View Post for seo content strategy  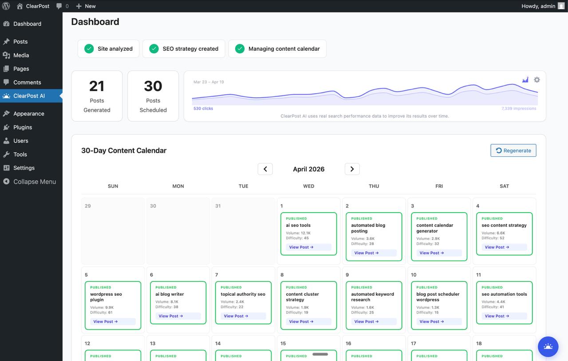tap(504, 247)
